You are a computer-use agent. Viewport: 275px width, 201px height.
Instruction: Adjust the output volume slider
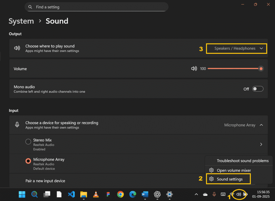[261, 69]
